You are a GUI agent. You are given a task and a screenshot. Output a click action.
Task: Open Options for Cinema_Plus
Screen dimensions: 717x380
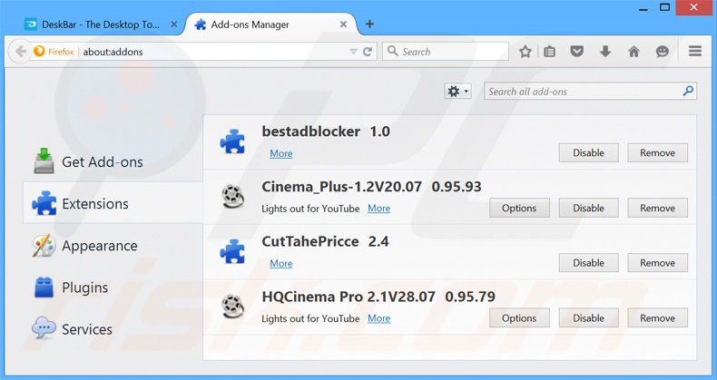click(519, 208)
